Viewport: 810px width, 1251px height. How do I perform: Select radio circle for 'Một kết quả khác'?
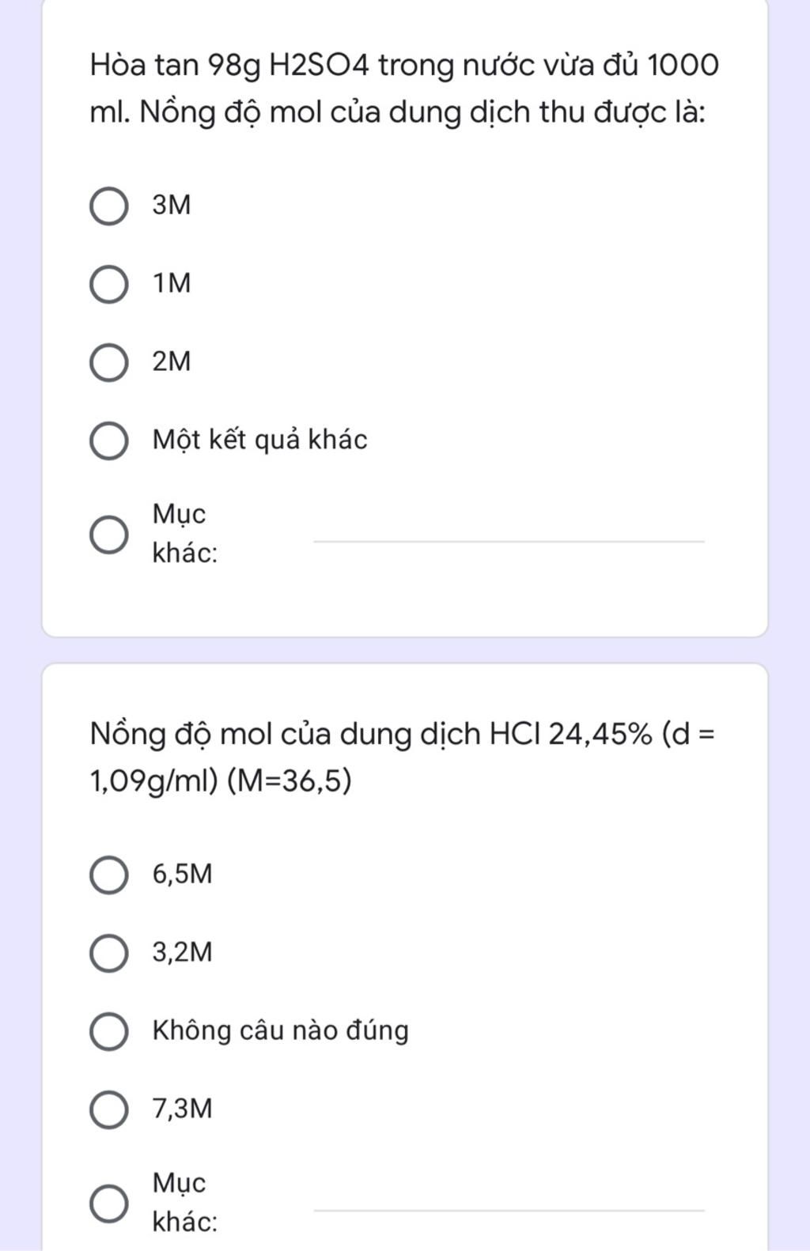(x=109, y=441)
